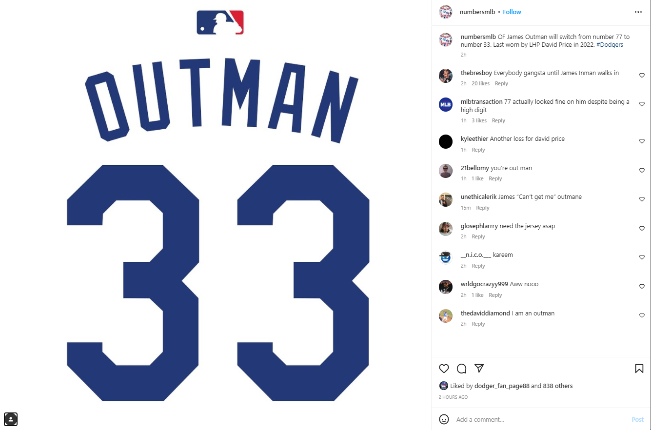The height and width of the screenshot is (430, 651).
Task: Save post with bookmark icon
Action: (x=639, y=369)
